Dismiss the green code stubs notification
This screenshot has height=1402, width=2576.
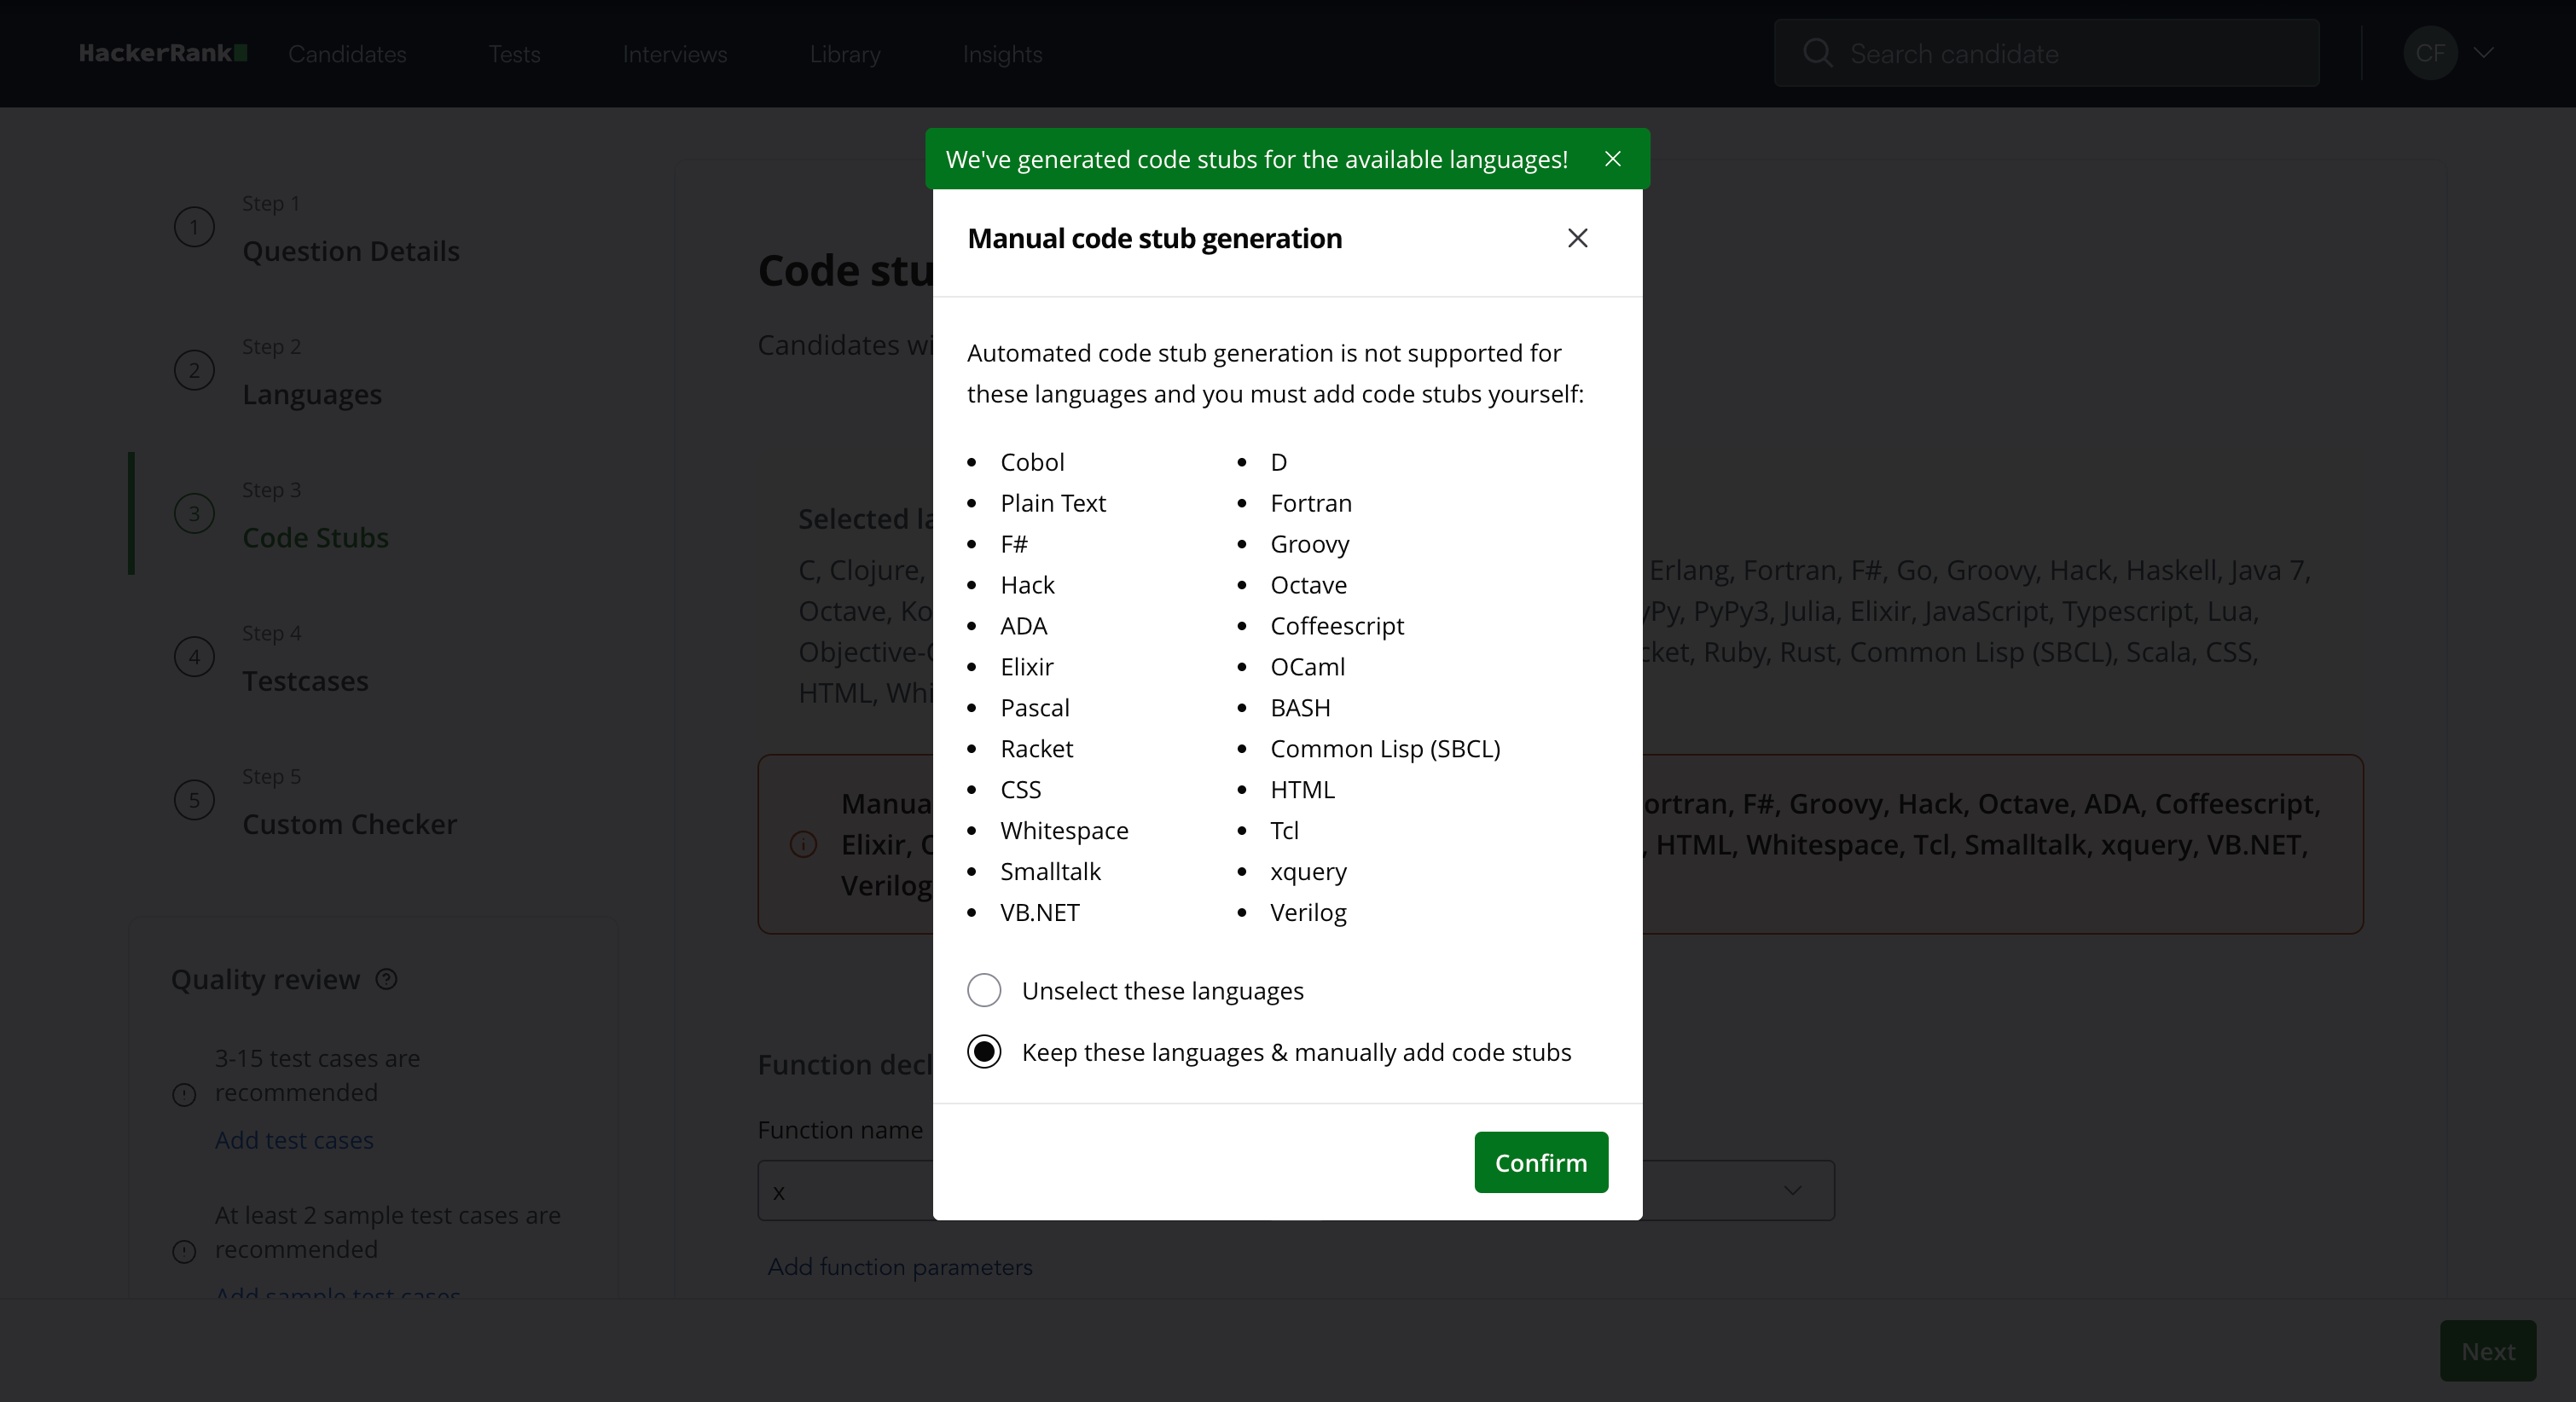pos(1612,159)
